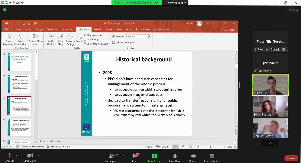Open the File tab
The height and width of the screenshot is (163, 301).
pyautogui.click(x=7, y=29)
